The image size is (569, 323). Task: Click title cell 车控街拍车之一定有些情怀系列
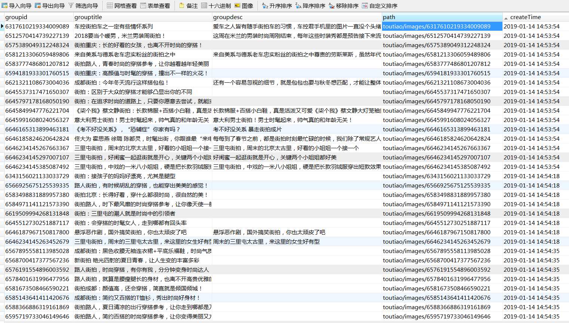tap(142, 26)
